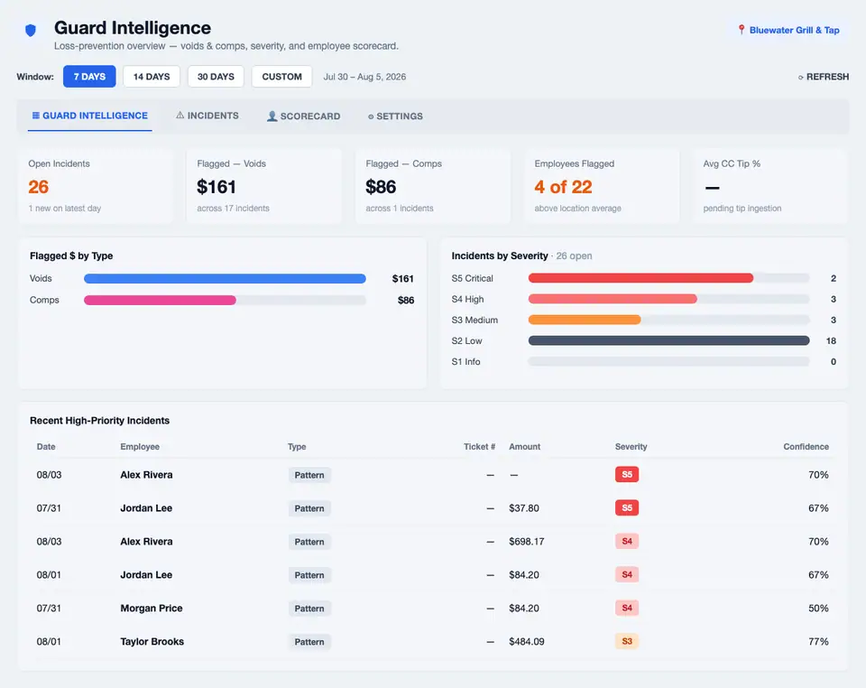Click the Voids blue progress bar
The width and height of the screenshot is (866, 688).
(225, 278)
